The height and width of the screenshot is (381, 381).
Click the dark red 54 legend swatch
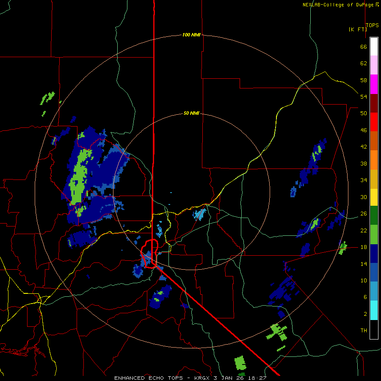point(374,103)
